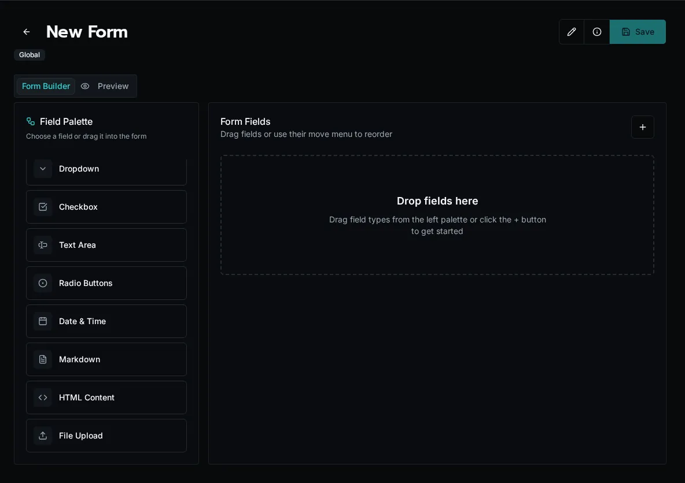Choose the Radio Buttons field label
The image size is (685, 483).
coord(86,283)
